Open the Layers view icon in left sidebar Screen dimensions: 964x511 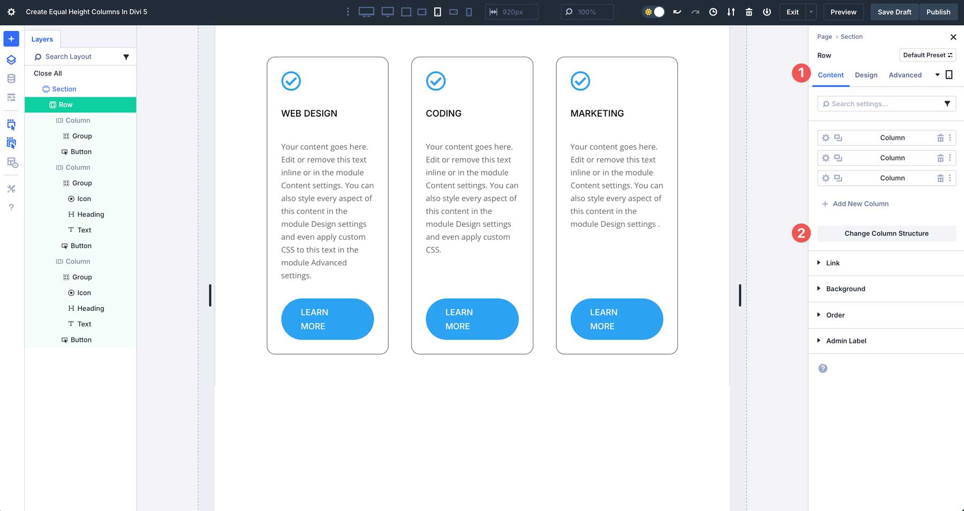pos(11,59)
